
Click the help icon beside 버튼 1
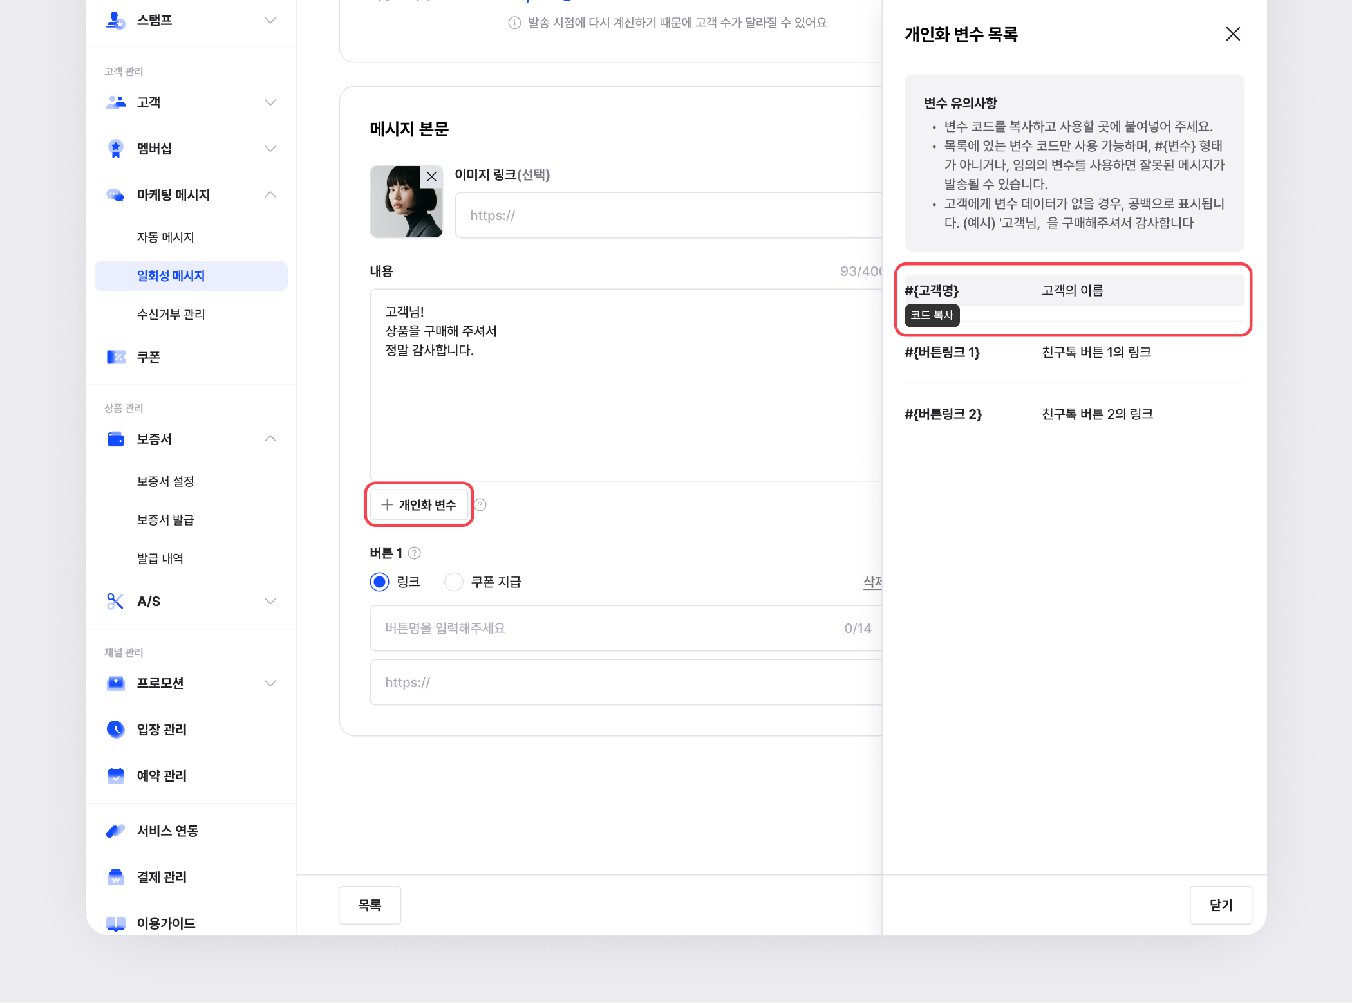(415, 553)
